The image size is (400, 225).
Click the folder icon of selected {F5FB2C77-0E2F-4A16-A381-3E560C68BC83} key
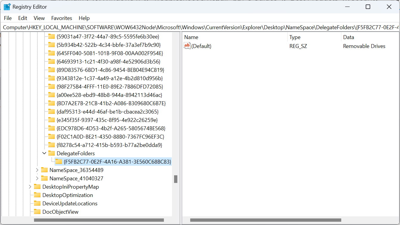click(x=59, y=162)
